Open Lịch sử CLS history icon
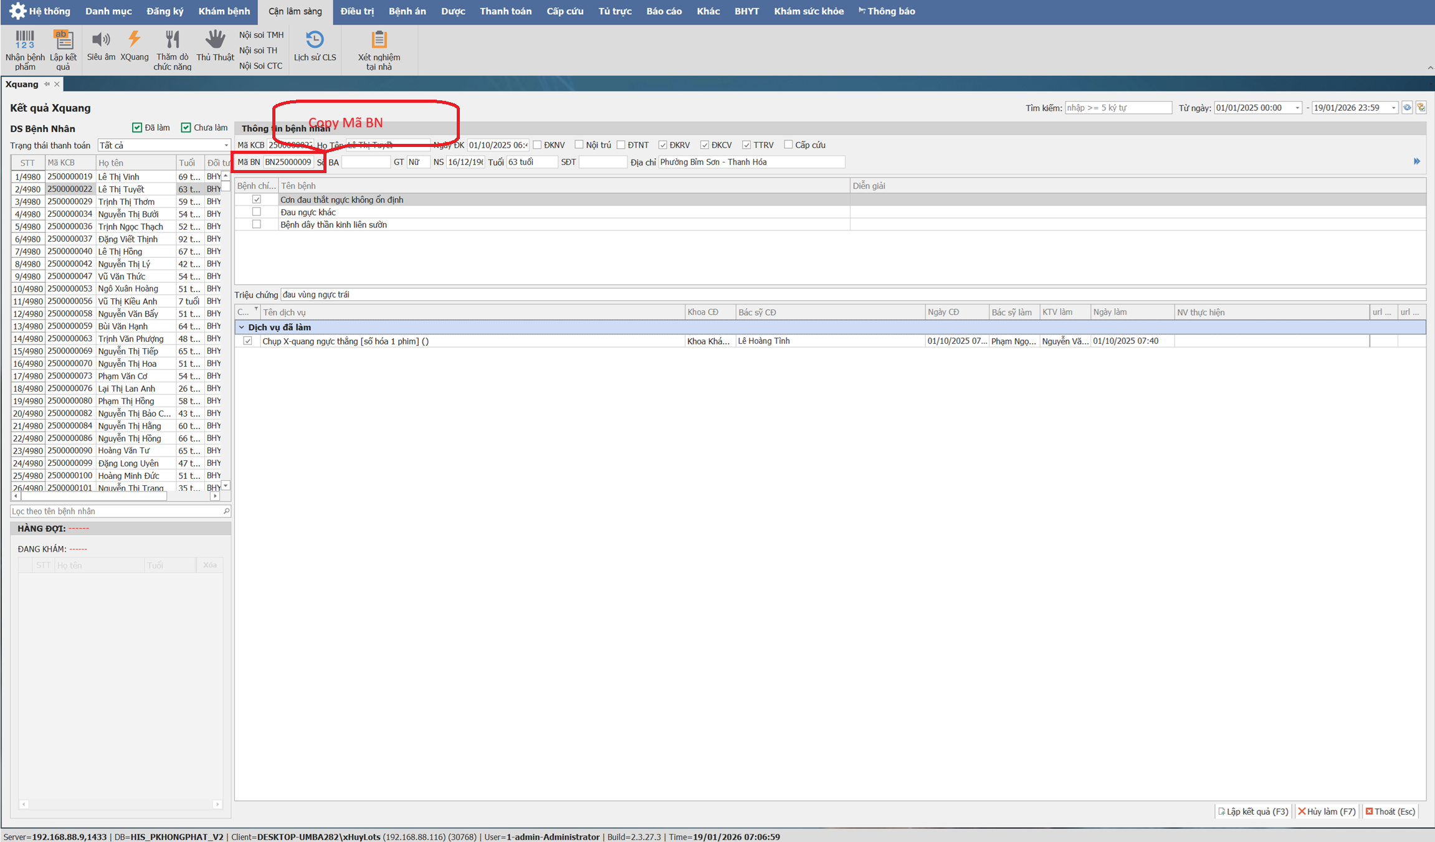The image size is (1435, 842). (315, 40)
